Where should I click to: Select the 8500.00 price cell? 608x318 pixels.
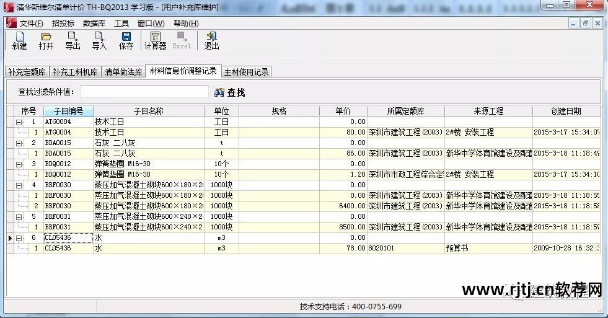343,227
